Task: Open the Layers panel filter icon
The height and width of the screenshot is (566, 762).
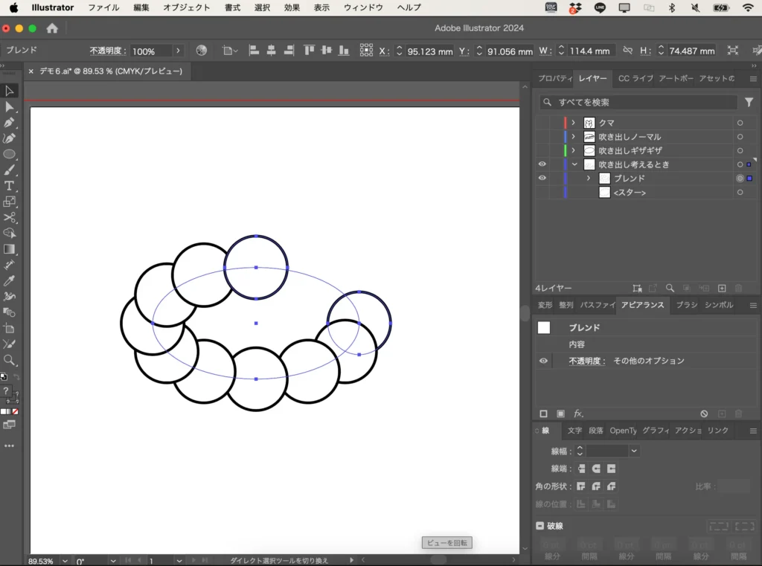Action: tap(749, 103)
